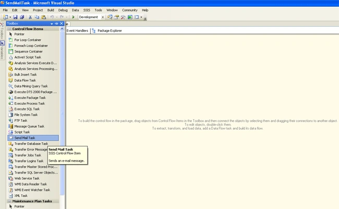Open the SSIS menu

coord(87,10)
